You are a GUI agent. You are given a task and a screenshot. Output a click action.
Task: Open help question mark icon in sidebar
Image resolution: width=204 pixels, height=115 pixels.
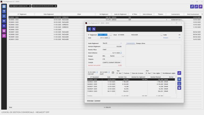(4, 11)
